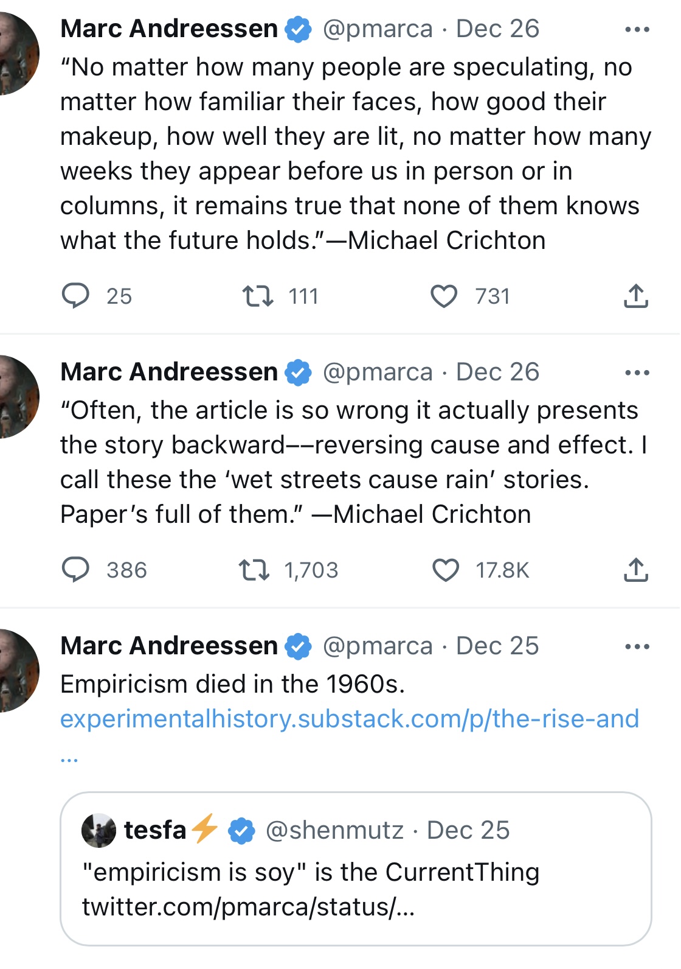Open the quoted tweet from tesfa
681x969 pixels.
point(356,869)
